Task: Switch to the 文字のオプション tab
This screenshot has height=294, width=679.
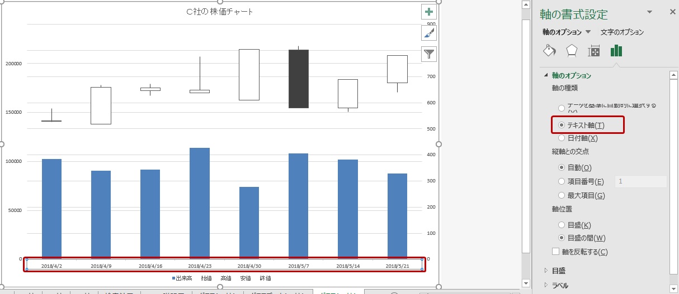Action: [622, 32]
